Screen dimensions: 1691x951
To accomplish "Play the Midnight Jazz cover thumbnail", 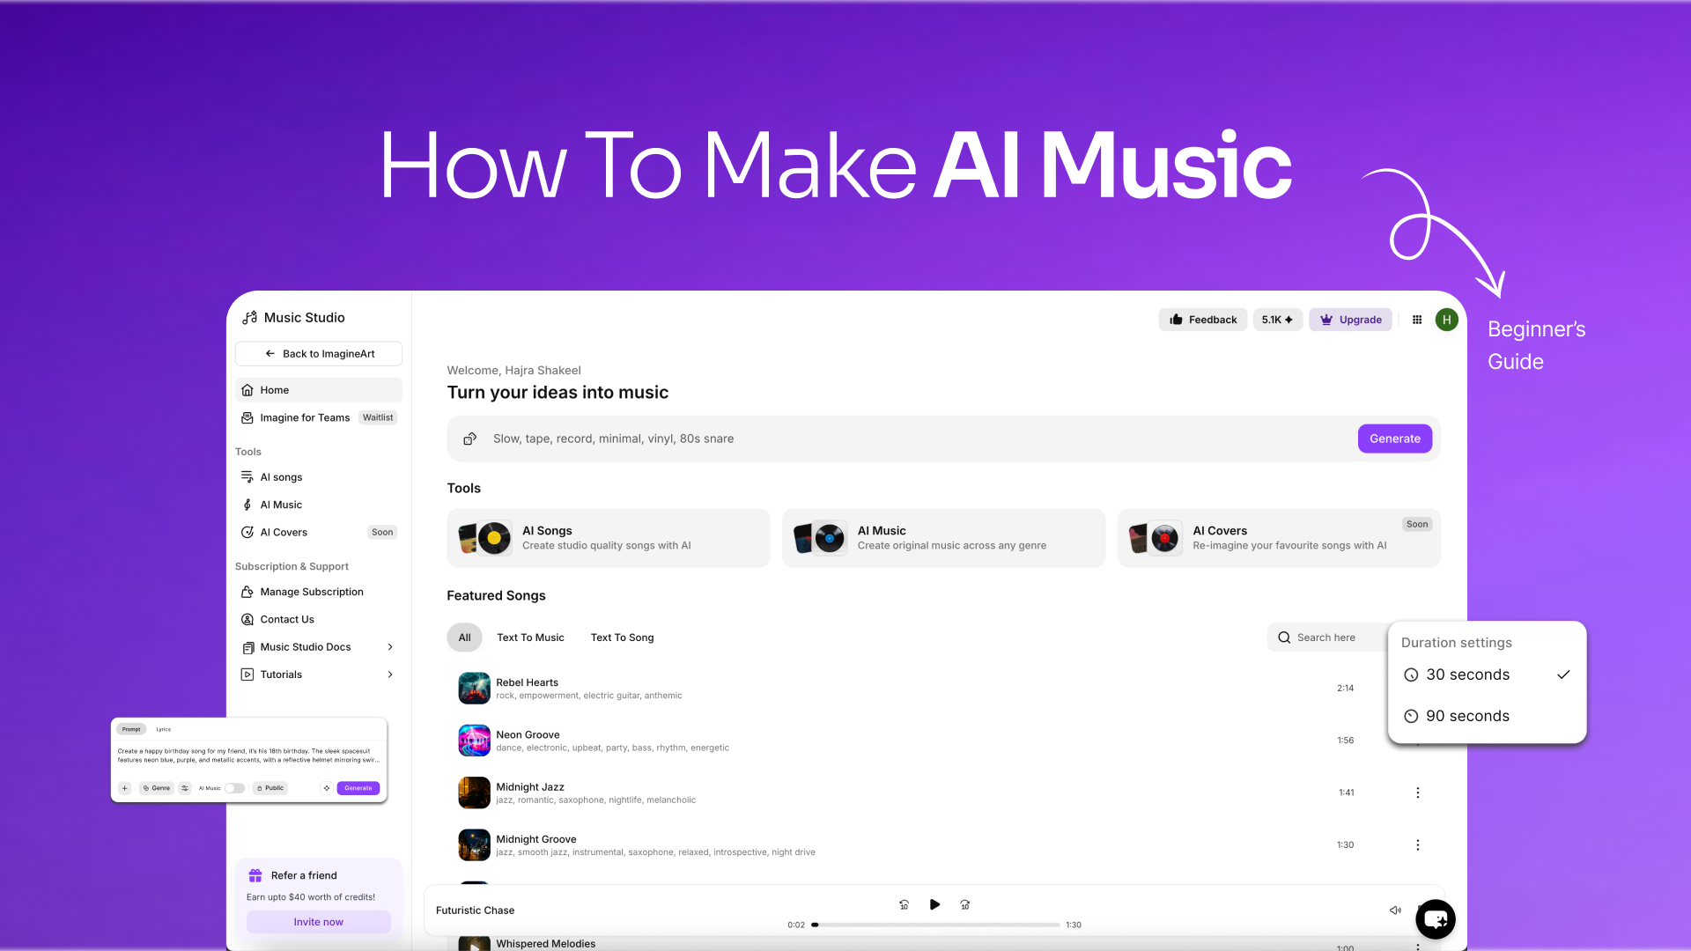I will point(474,792).
